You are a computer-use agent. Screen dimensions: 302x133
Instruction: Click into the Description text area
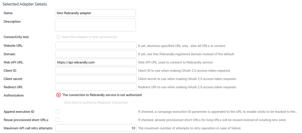click(x=95, y=25)
